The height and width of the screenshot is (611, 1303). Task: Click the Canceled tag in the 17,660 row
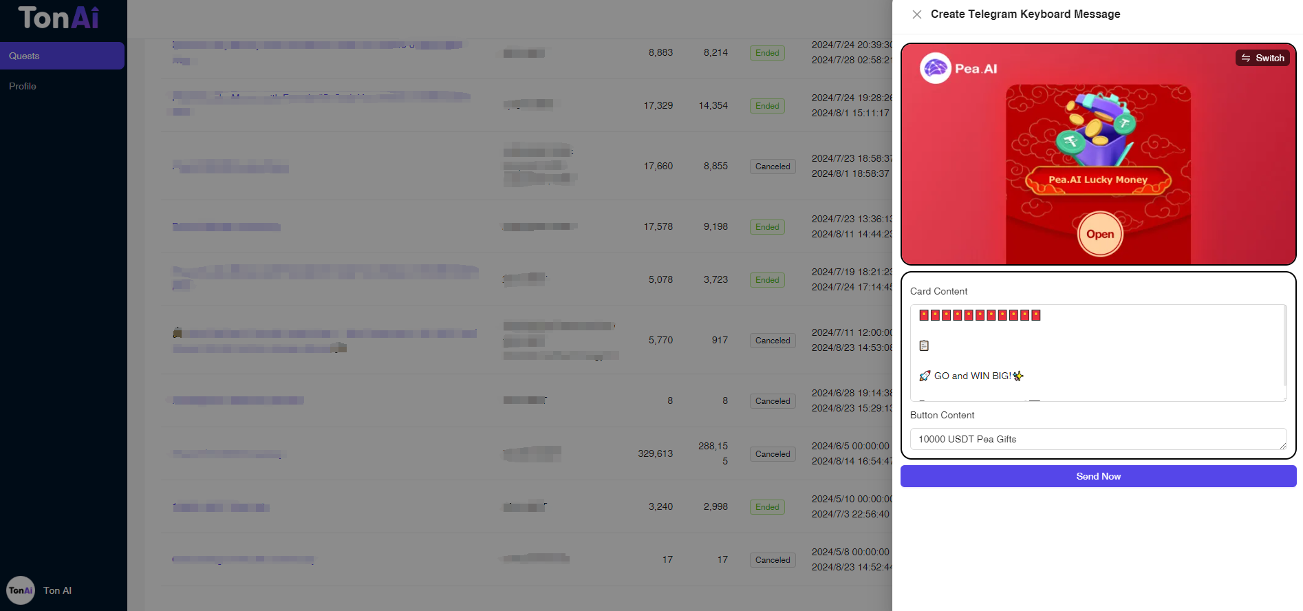point(773,167)
